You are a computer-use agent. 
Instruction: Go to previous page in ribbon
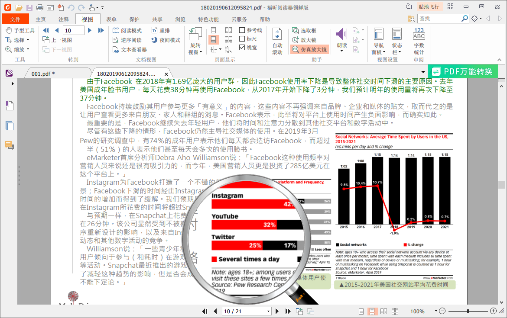[x=57, y=30]
